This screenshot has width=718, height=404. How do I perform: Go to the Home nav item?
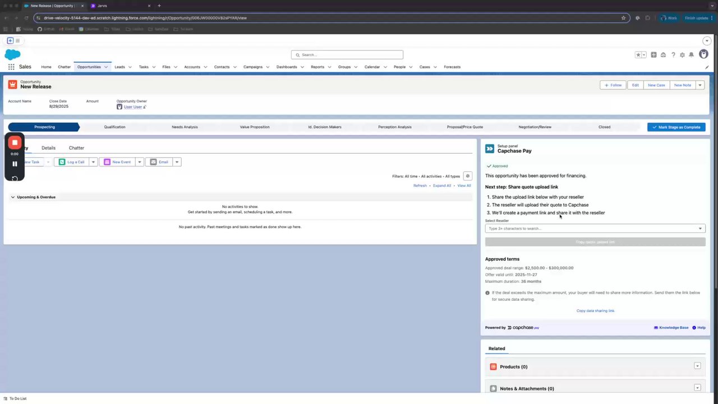[46, 67]
